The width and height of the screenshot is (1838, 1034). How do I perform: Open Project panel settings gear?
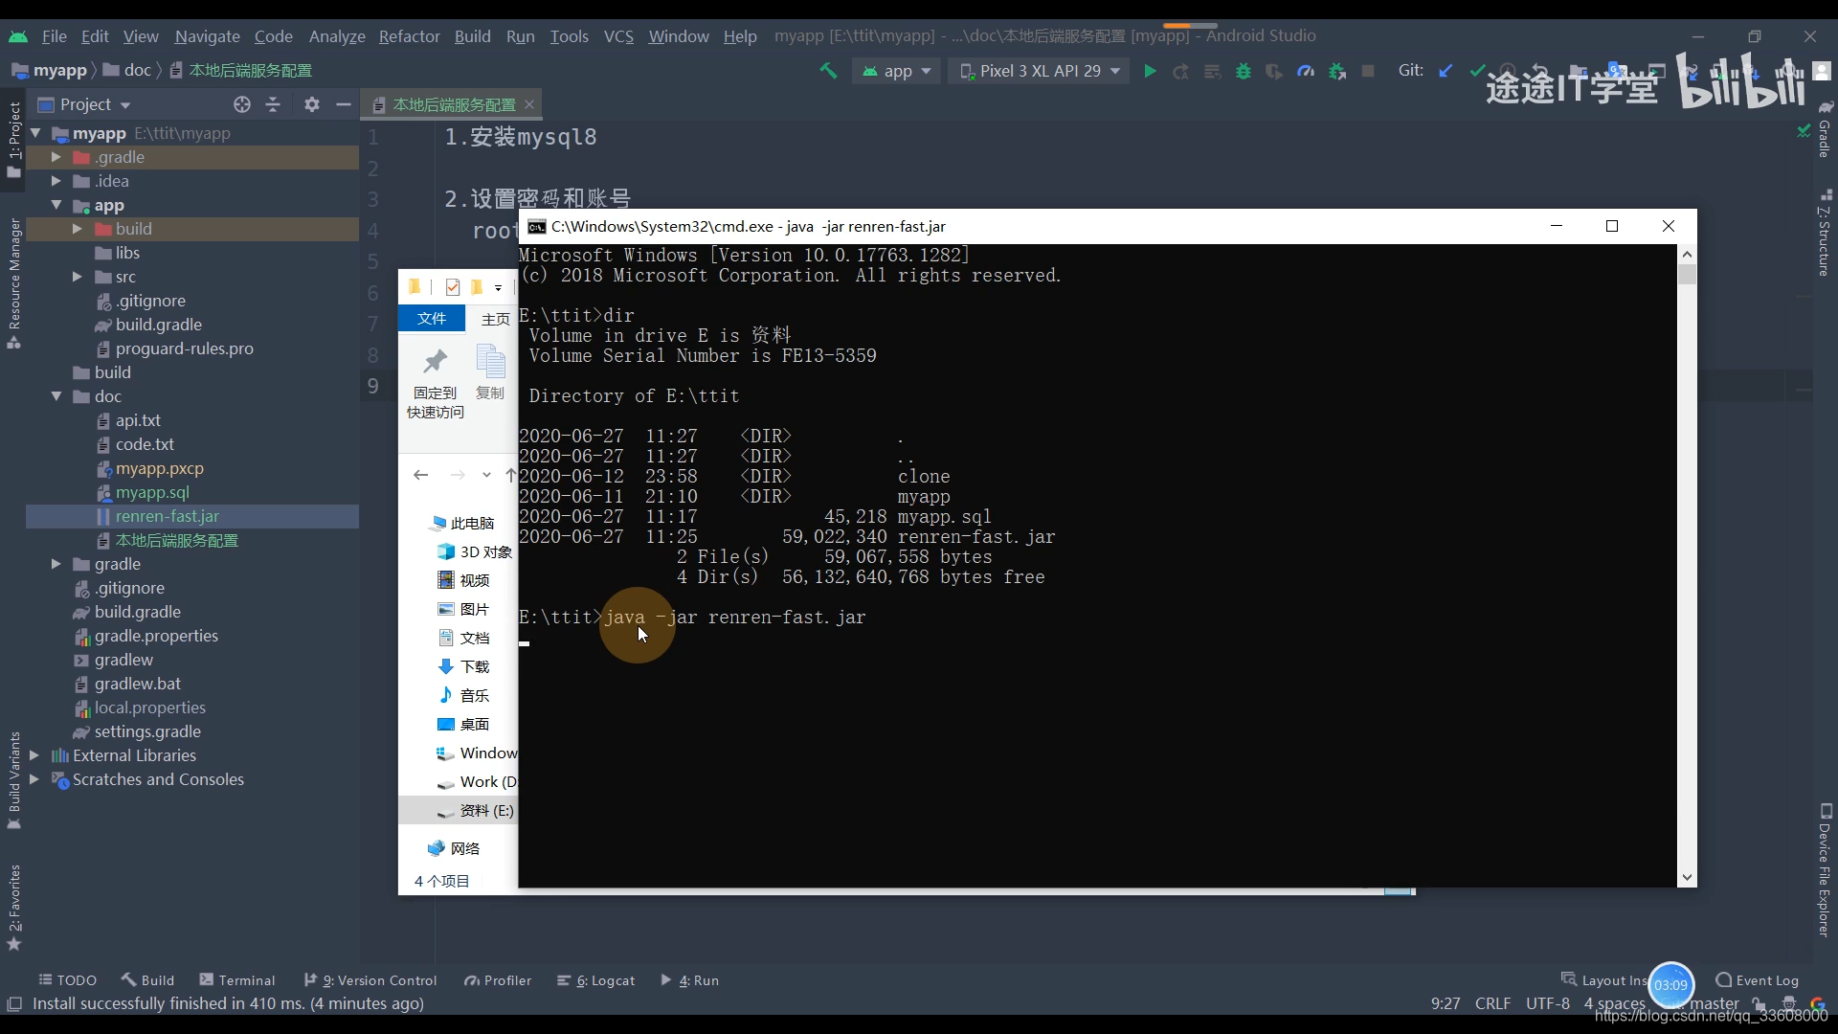[312, 104]
